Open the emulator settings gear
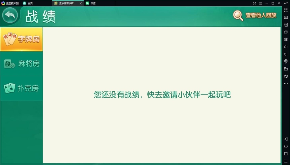This screenshot has width=290, height=165. (286, 39)
